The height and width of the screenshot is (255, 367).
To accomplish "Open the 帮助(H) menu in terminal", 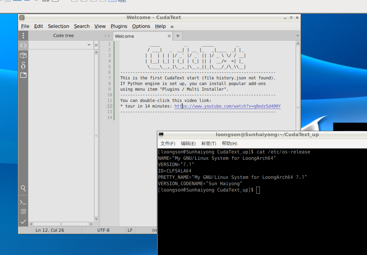I will tap(229, 144).
